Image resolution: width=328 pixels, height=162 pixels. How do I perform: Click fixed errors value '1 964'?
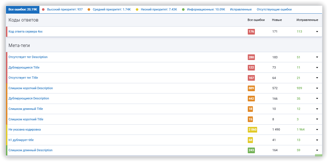coord(301,130)
